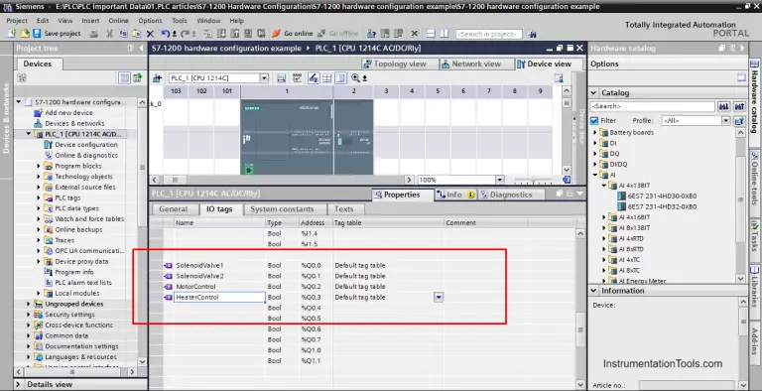Click the Zoom magnifier icon in device view toolbar

(x=356, y=77)
